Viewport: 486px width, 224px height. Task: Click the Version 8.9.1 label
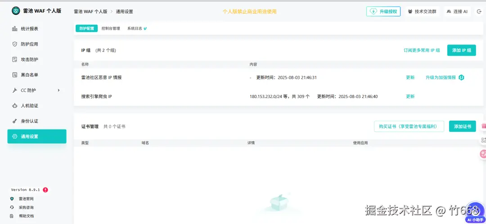(x=25, y=190)
